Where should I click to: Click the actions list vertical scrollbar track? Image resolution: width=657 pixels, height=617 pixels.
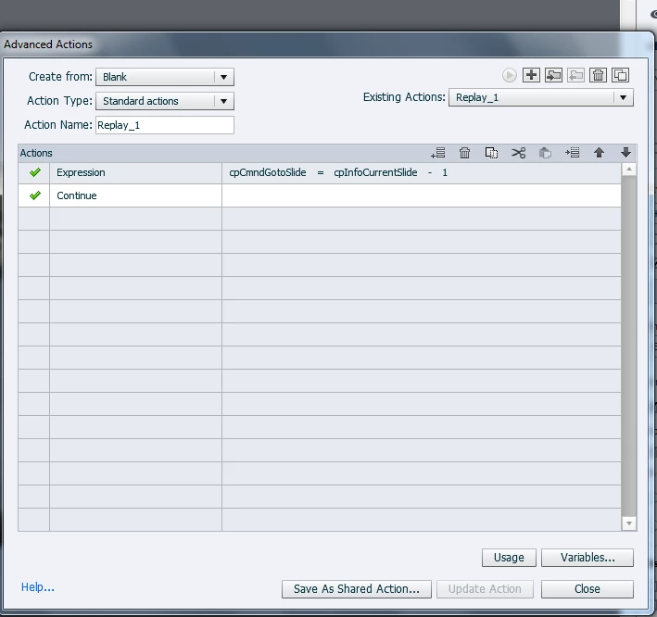click(629, 346)
